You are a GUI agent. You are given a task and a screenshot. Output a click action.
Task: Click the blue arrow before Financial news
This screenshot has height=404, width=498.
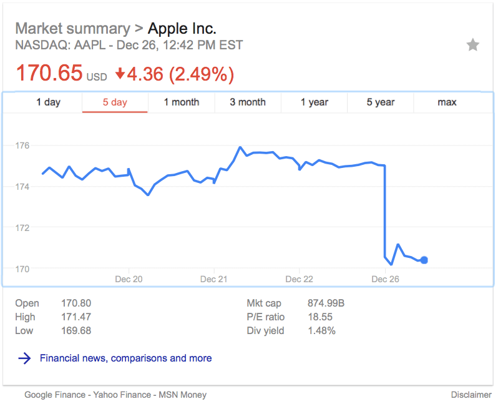[x=24, y=358]
